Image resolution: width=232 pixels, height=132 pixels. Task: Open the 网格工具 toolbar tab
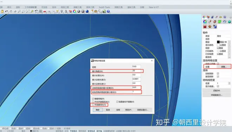[118, 7]
